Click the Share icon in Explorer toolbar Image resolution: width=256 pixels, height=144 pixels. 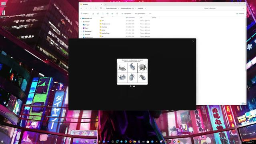(x=112, y=14)
